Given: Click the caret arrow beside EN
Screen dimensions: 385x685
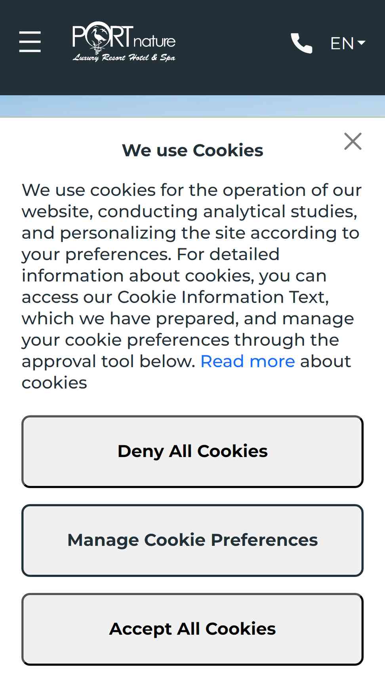Looking at the screenshot, I should point(361,42).
